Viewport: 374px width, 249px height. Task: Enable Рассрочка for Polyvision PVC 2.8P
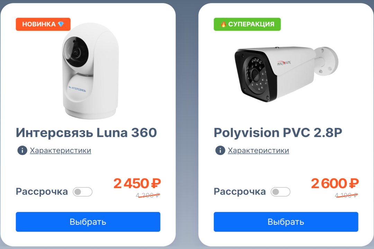(280, 192)
